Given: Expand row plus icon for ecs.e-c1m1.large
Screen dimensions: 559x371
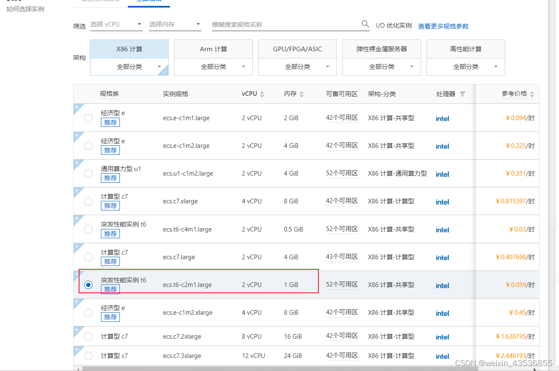Looking at the screenshot, I should point(77,107).
